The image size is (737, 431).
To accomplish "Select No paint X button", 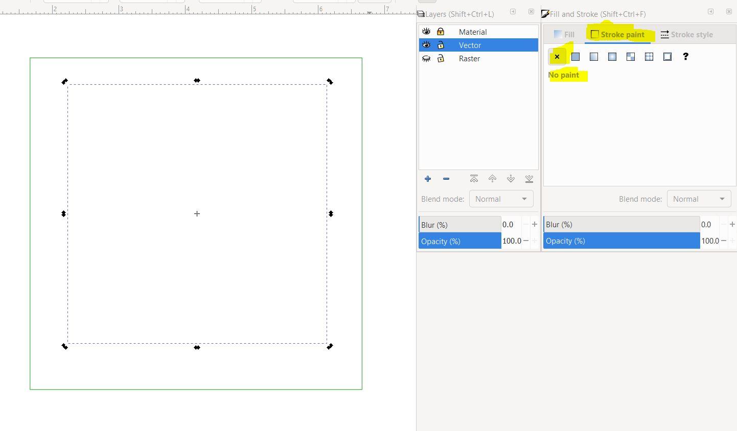I will (557, 57).
